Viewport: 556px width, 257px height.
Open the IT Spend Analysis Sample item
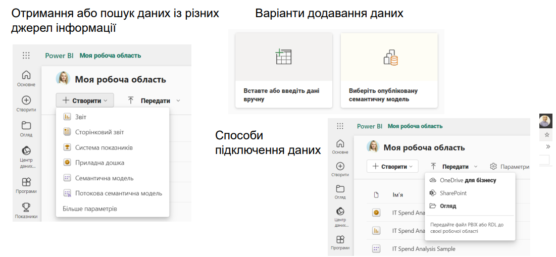(x=423, y=248)
